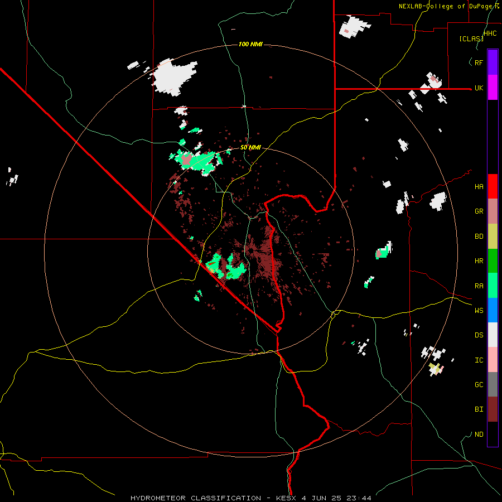
Task: Select the yellow BD swatch in the legend
Action: 493,236
